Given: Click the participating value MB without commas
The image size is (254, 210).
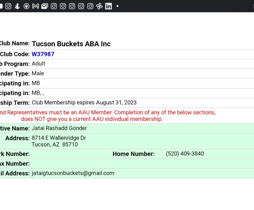Looking at the screenshot, I should coord(36,83).
